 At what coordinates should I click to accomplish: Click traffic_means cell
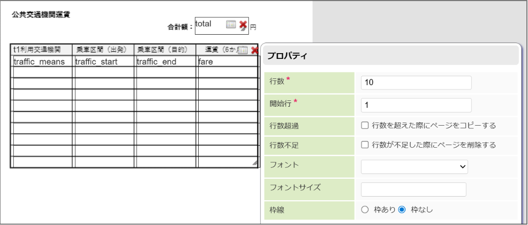[x=42, y=62]
